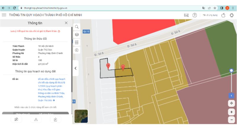Click the blue '1' button below slider
The height and width of the screenshot is (133, 237).
[x=231, y=95]
